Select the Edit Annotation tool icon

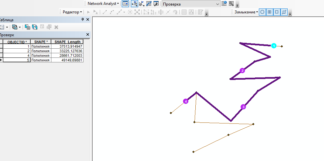coord(96,12)
